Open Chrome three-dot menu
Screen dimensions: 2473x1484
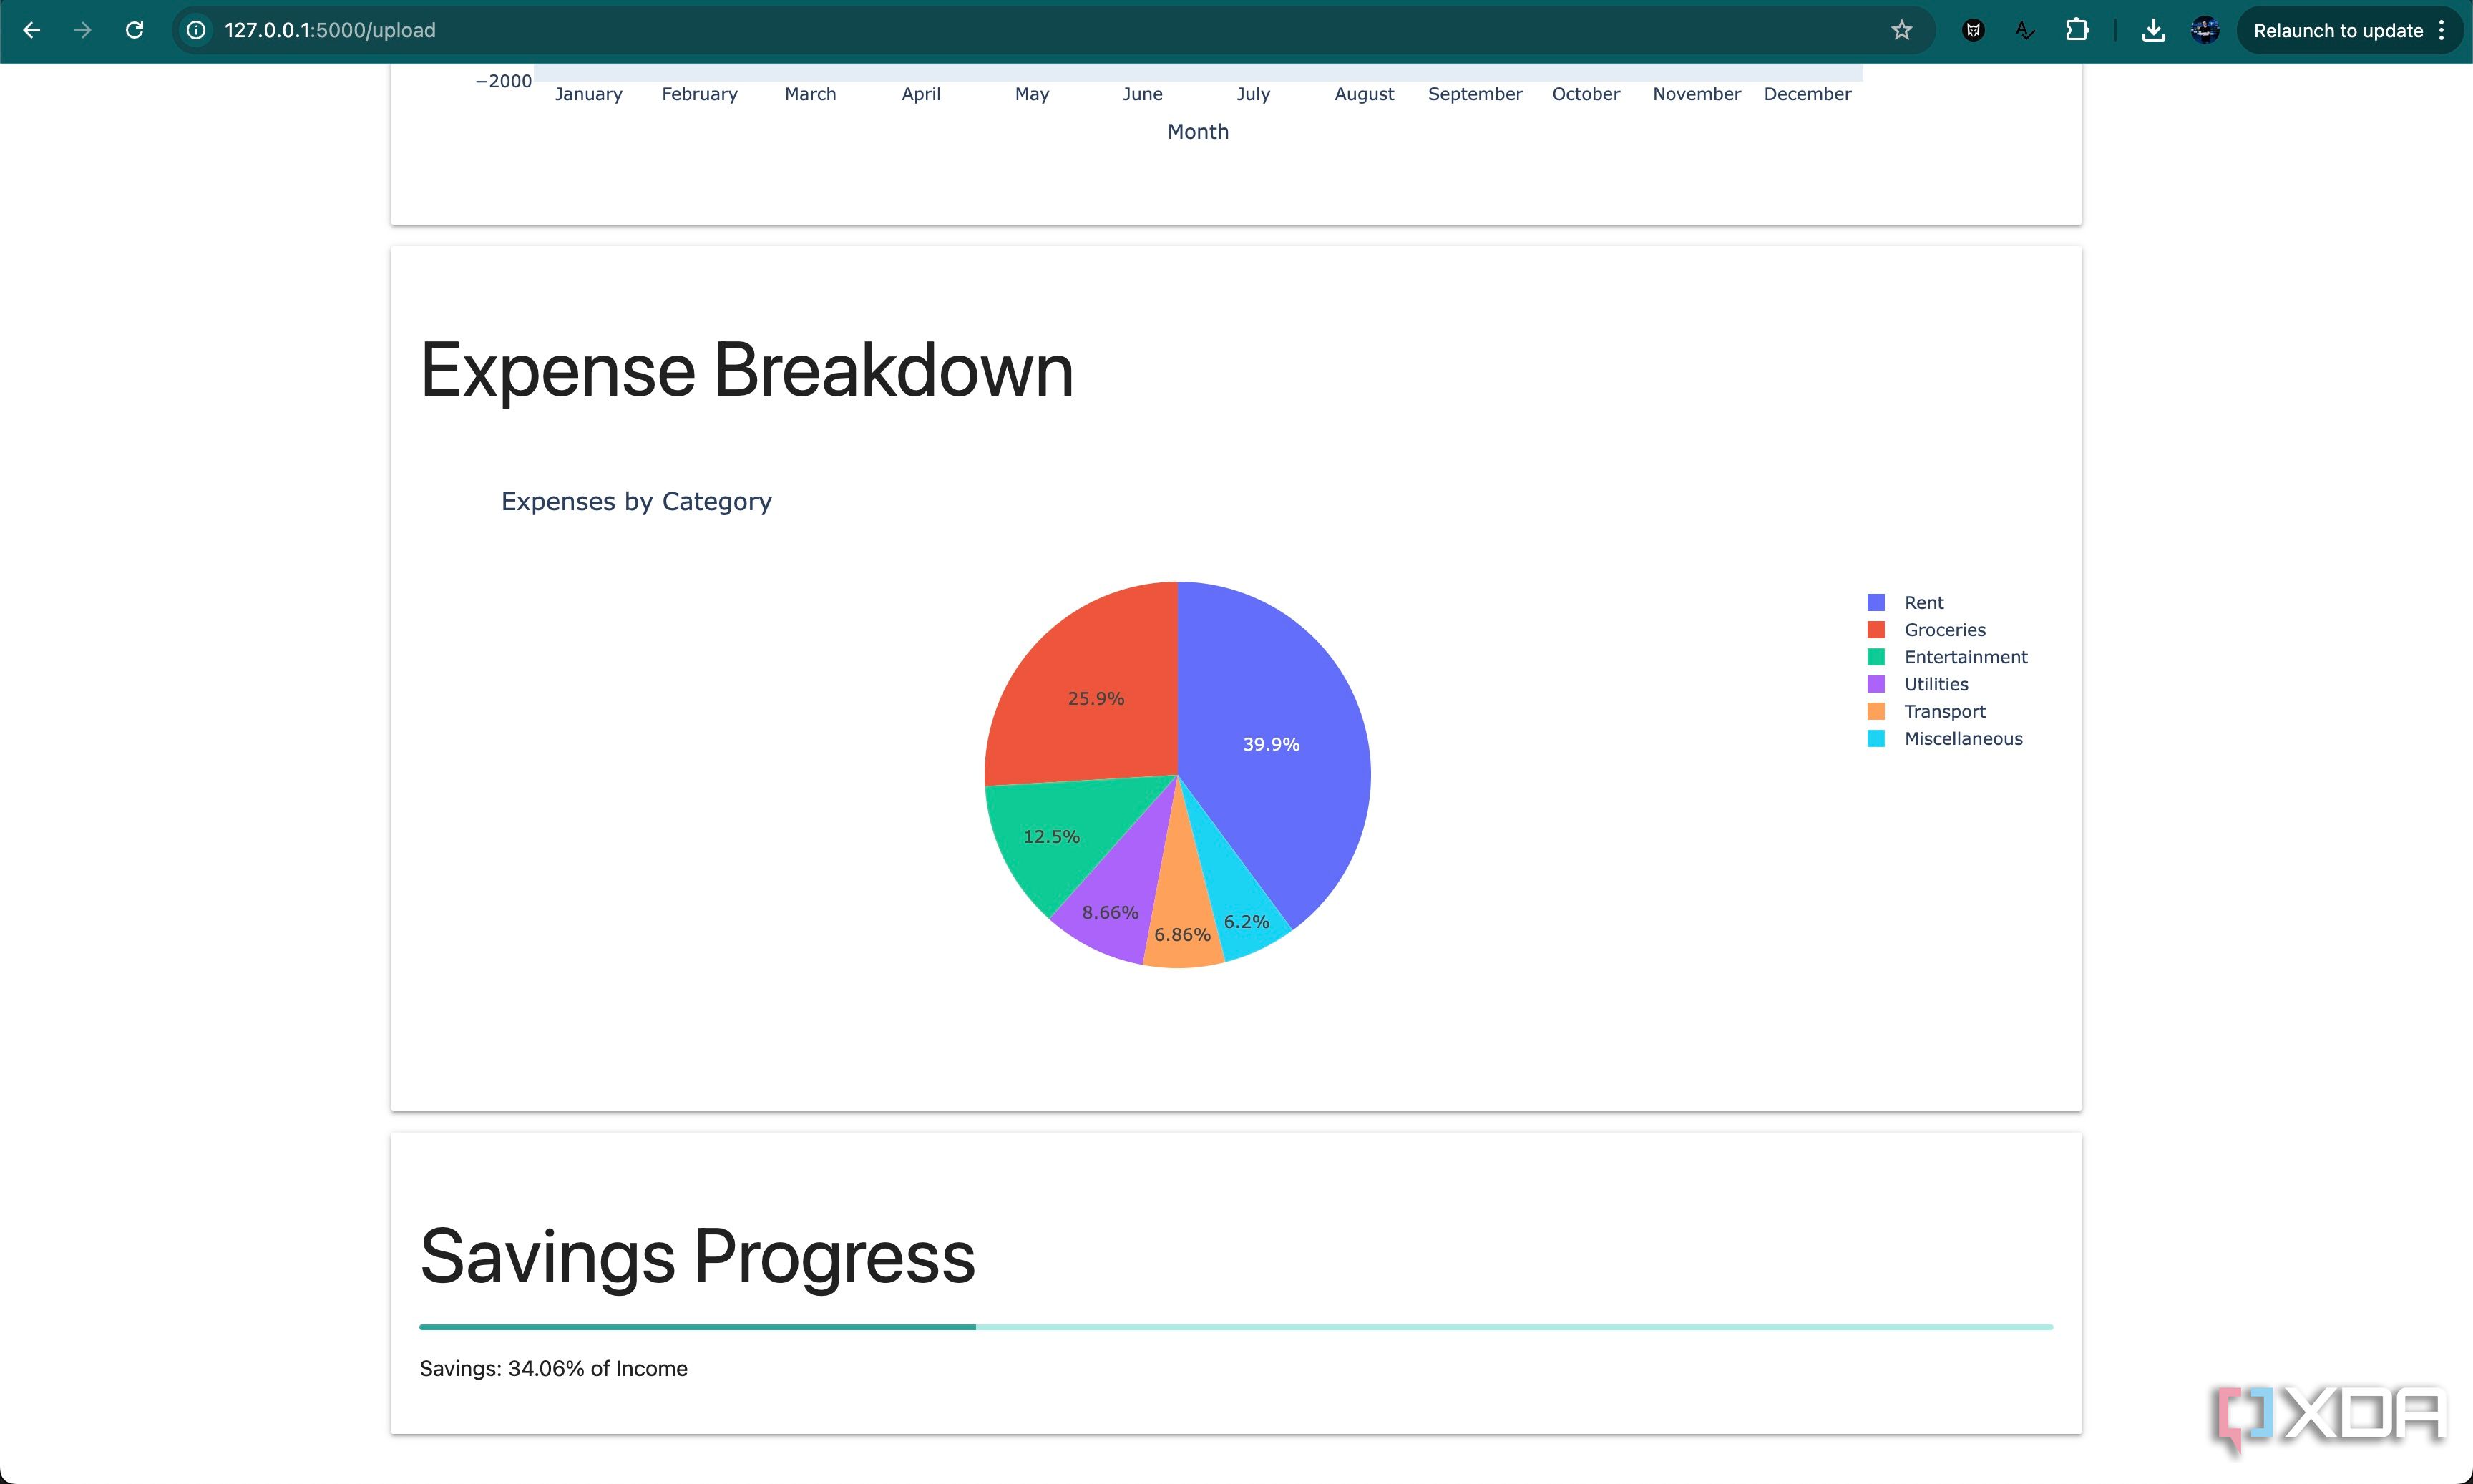(2441, 30)
